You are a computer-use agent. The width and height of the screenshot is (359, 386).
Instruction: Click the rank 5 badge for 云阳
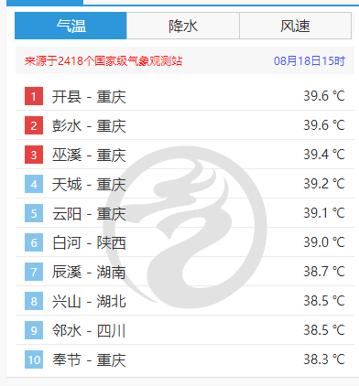tap(34, 213)
